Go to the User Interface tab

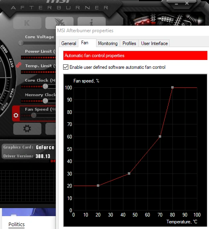(x=154, y=43)
